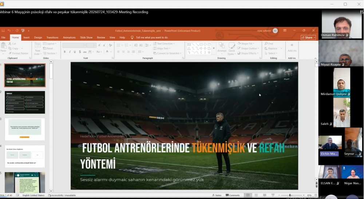Open the Layout dropdown
The height and width of the screenshot is (199, 364).
(x=50, y=44)
